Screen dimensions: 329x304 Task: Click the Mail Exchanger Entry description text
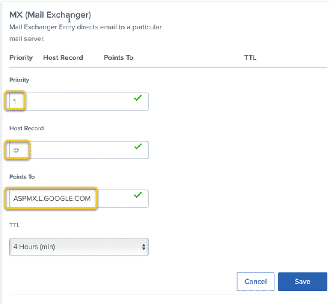pyautogui.click(x=85, y=33)
